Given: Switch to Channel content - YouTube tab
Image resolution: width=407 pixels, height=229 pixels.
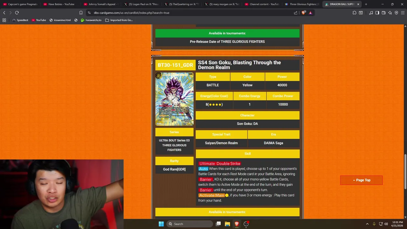Looking at the screenshot, I should 262,4.
